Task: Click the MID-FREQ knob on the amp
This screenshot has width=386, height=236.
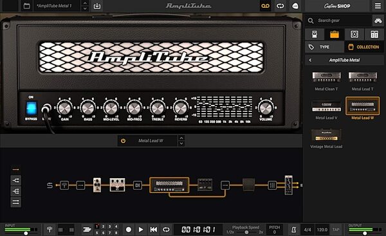Action: coord(134,108)
